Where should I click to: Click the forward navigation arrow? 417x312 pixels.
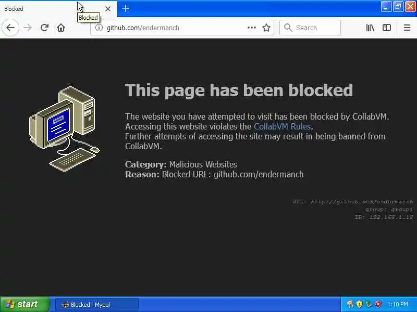pos(28,28)
